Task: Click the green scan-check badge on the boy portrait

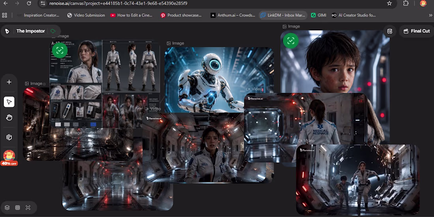Action: pos(291,41)
